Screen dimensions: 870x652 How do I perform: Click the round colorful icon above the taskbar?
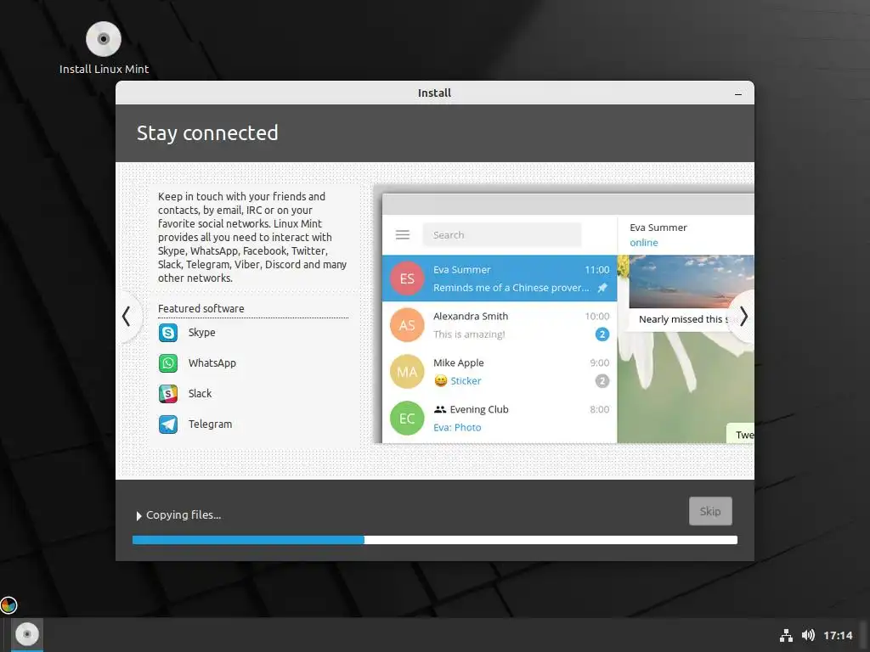[x=8, y=605]
